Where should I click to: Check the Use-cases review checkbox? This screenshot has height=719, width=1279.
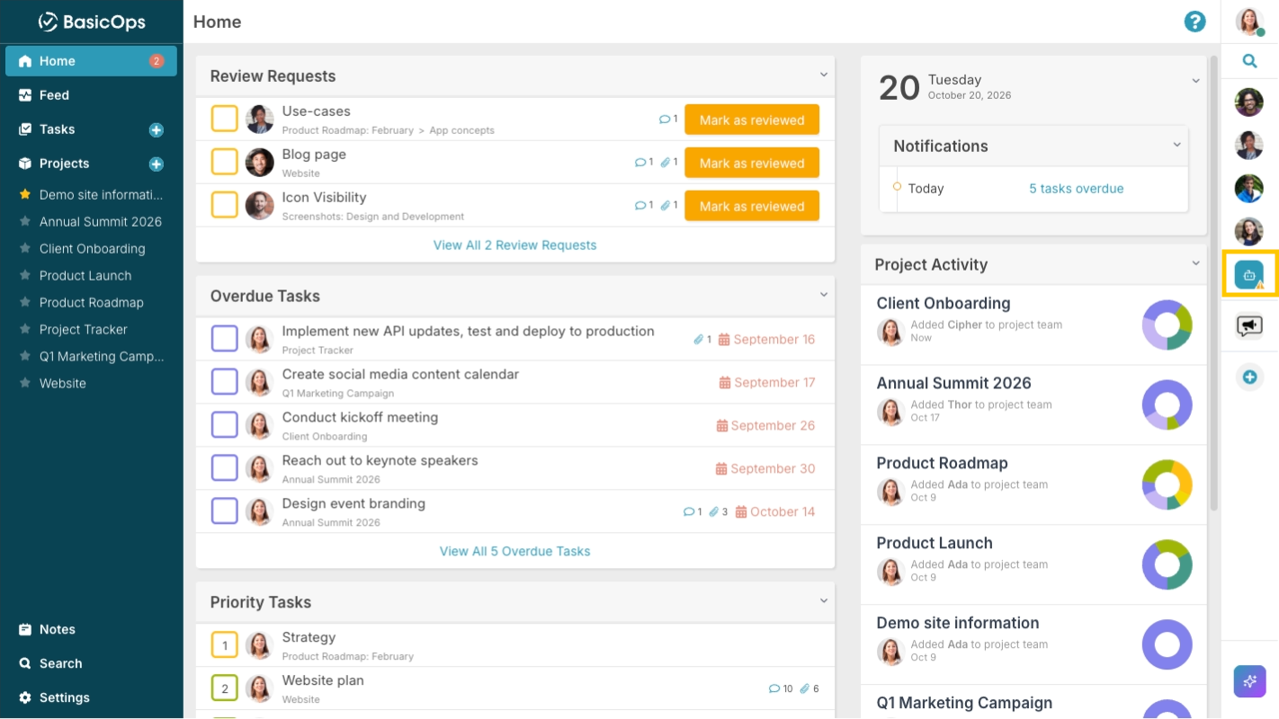[x=224, y=119]
